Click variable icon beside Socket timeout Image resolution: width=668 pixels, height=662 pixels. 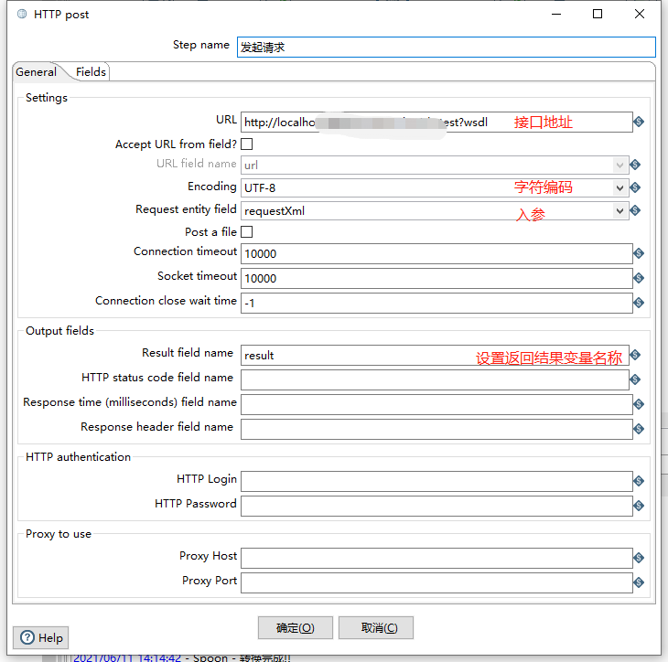pyautogui.click(x=638, y=278)
